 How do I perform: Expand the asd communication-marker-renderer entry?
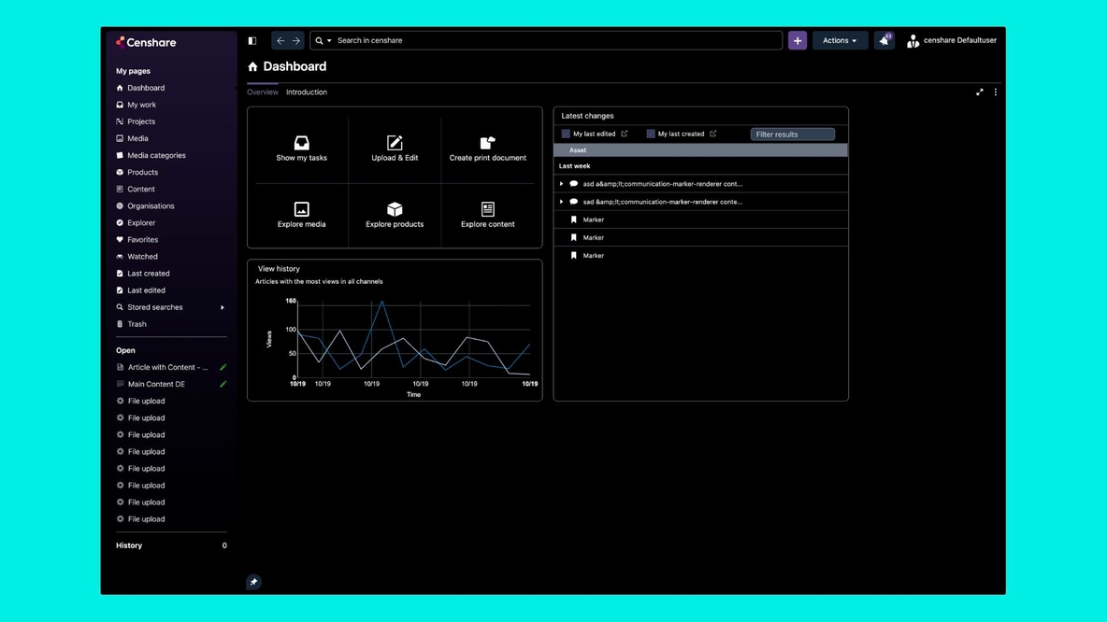561,183
